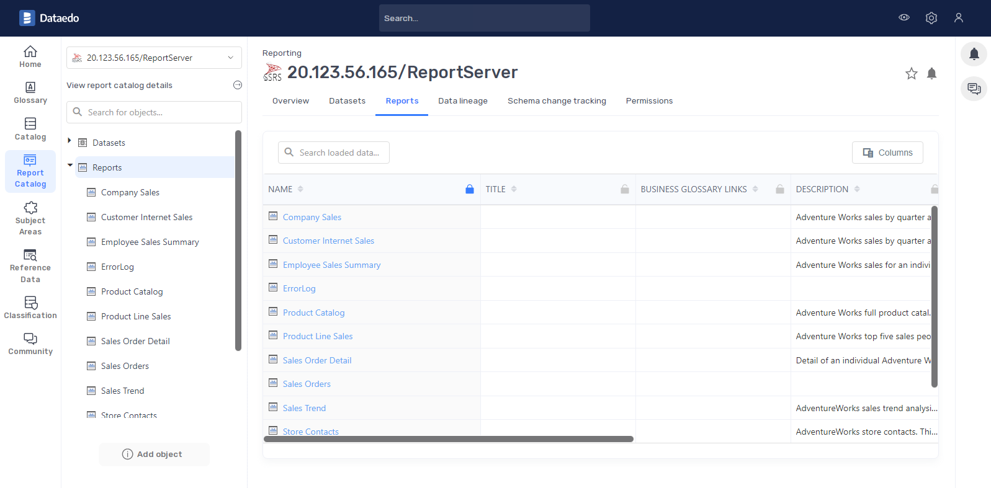
Task: Open the Classification section
Action: 30,308
